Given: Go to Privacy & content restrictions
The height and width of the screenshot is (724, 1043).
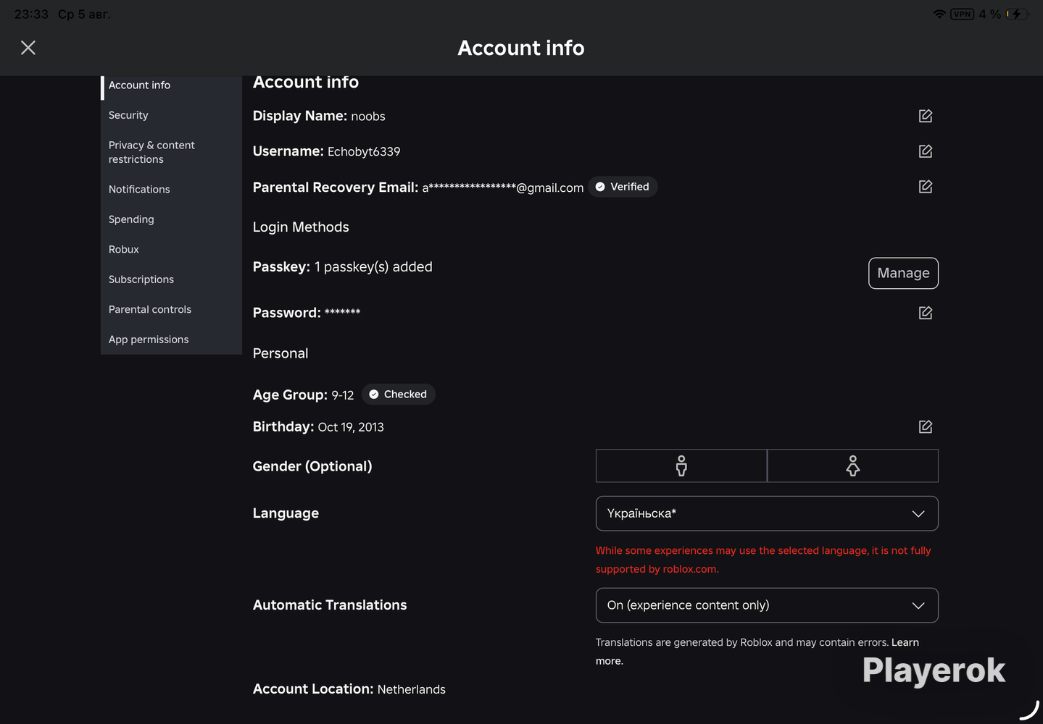Looking at the screenshot, I should click(151, 152).
